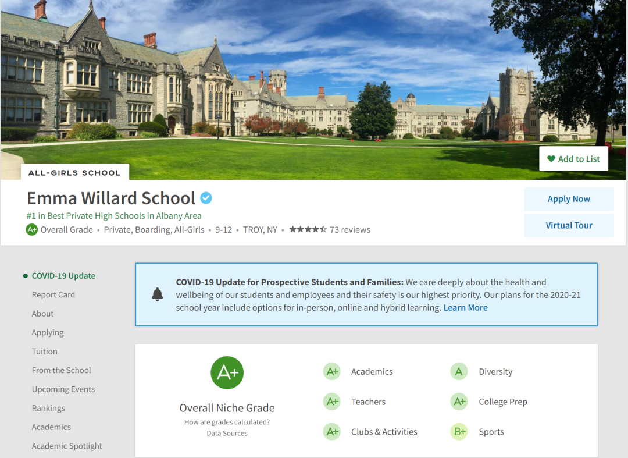Click the College Prep grade label
The height and width of the screenshot is (458, 628).
tap(503, 402)
